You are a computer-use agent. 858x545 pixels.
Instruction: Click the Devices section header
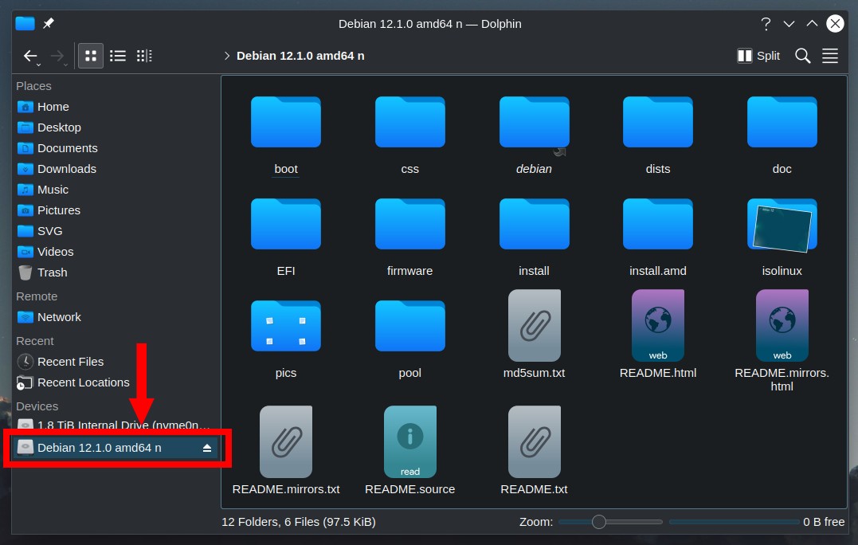click(x=37, y=406)
